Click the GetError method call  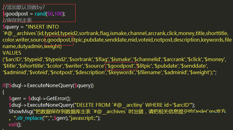point(58,98)
